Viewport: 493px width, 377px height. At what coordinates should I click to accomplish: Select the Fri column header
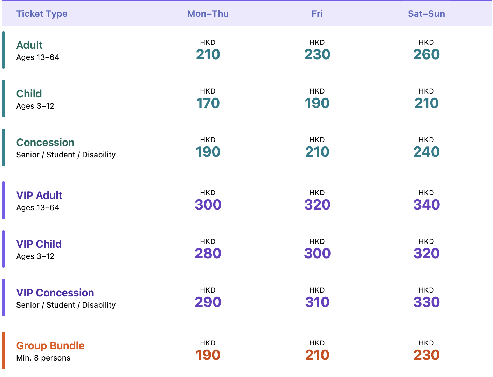click(x=317, y=14)
